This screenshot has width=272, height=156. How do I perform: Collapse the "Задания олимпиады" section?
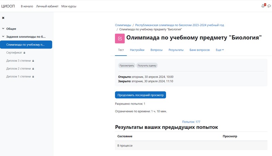(x=3, y=37)
